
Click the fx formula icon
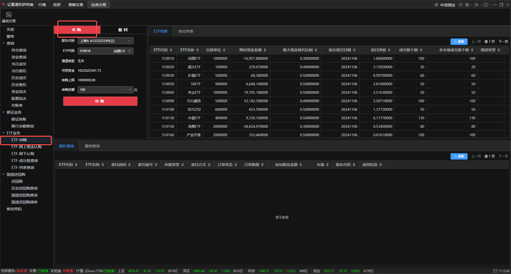(476, 5)
